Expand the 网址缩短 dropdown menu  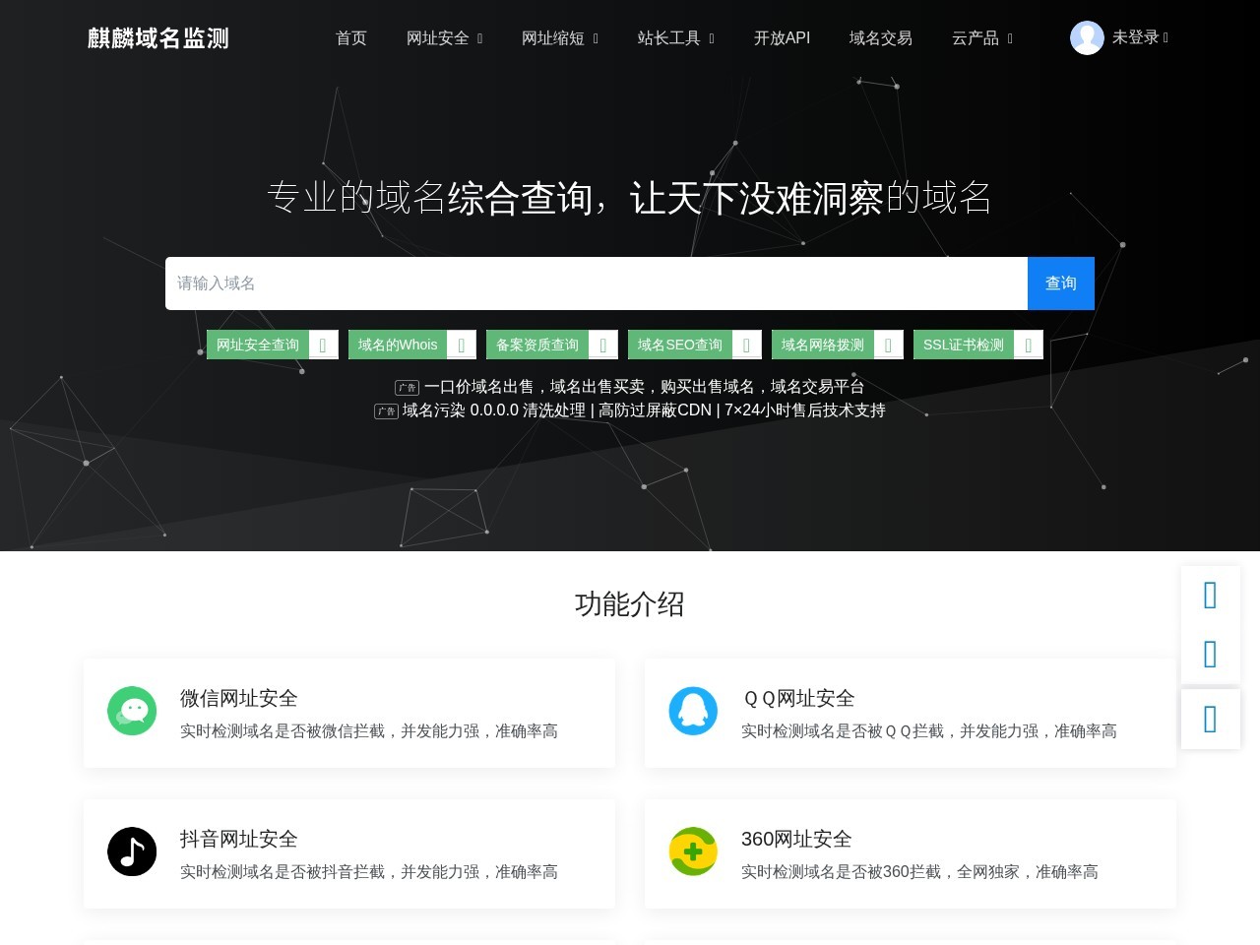tap(559, 38)
